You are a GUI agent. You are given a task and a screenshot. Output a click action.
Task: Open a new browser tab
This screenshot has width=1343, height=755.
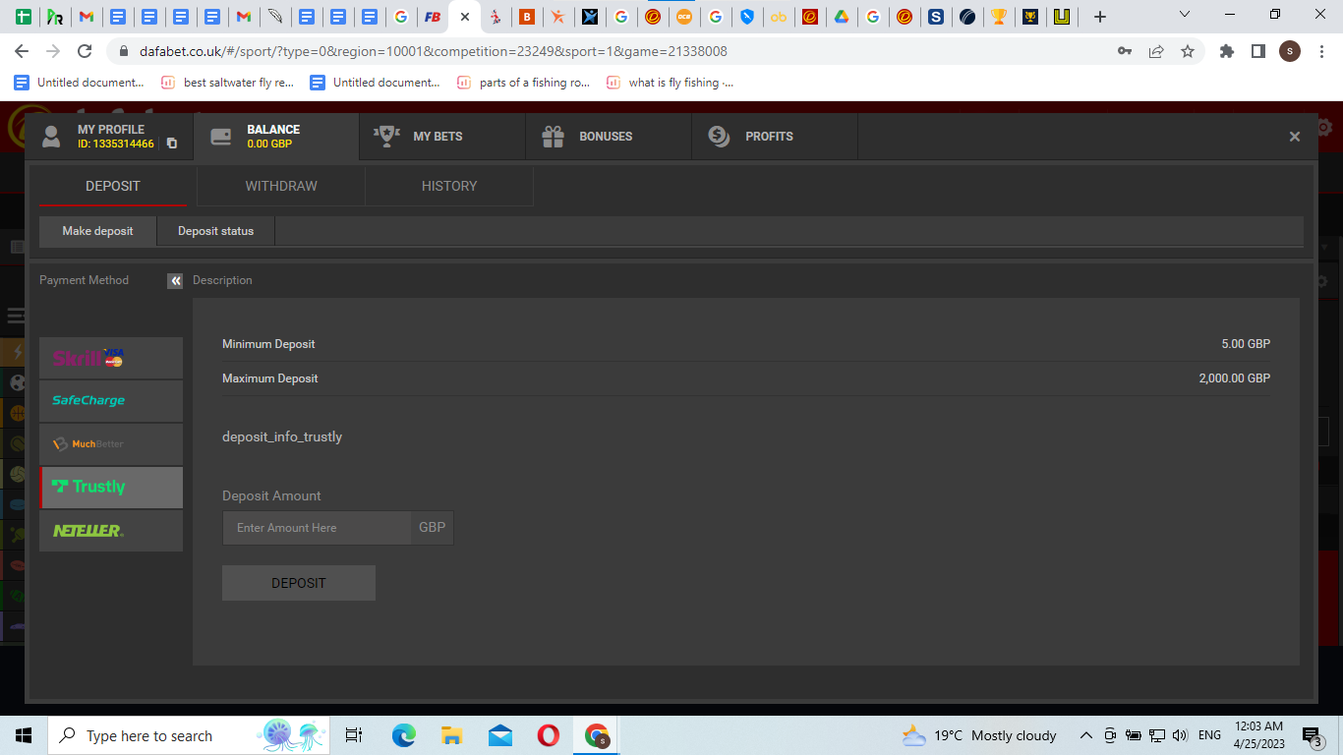1100,17
